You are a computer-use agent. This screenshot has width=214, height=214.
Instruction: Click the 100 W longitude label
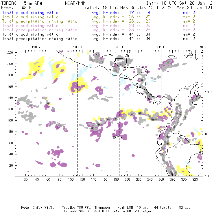click(x=78, y=47)
